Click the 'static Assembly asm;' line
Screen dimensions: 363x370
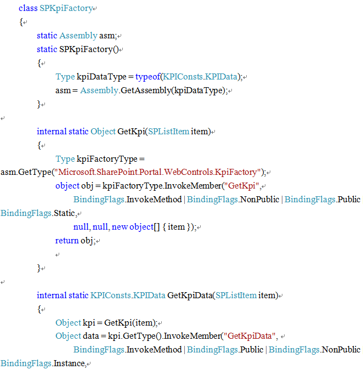[77, 36]
